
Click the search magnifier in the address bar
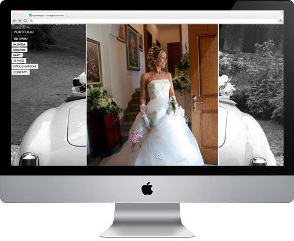31,21
